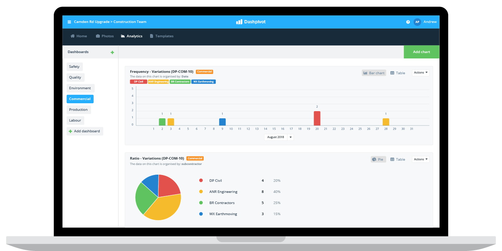Click the Commercial tag on Frequency chart
The image size is (502, 251).
coord(204,72)
